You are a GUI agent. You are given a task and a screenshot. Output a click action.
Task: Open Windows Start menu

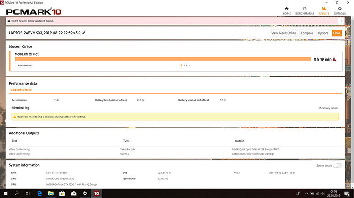click(5, 193)
